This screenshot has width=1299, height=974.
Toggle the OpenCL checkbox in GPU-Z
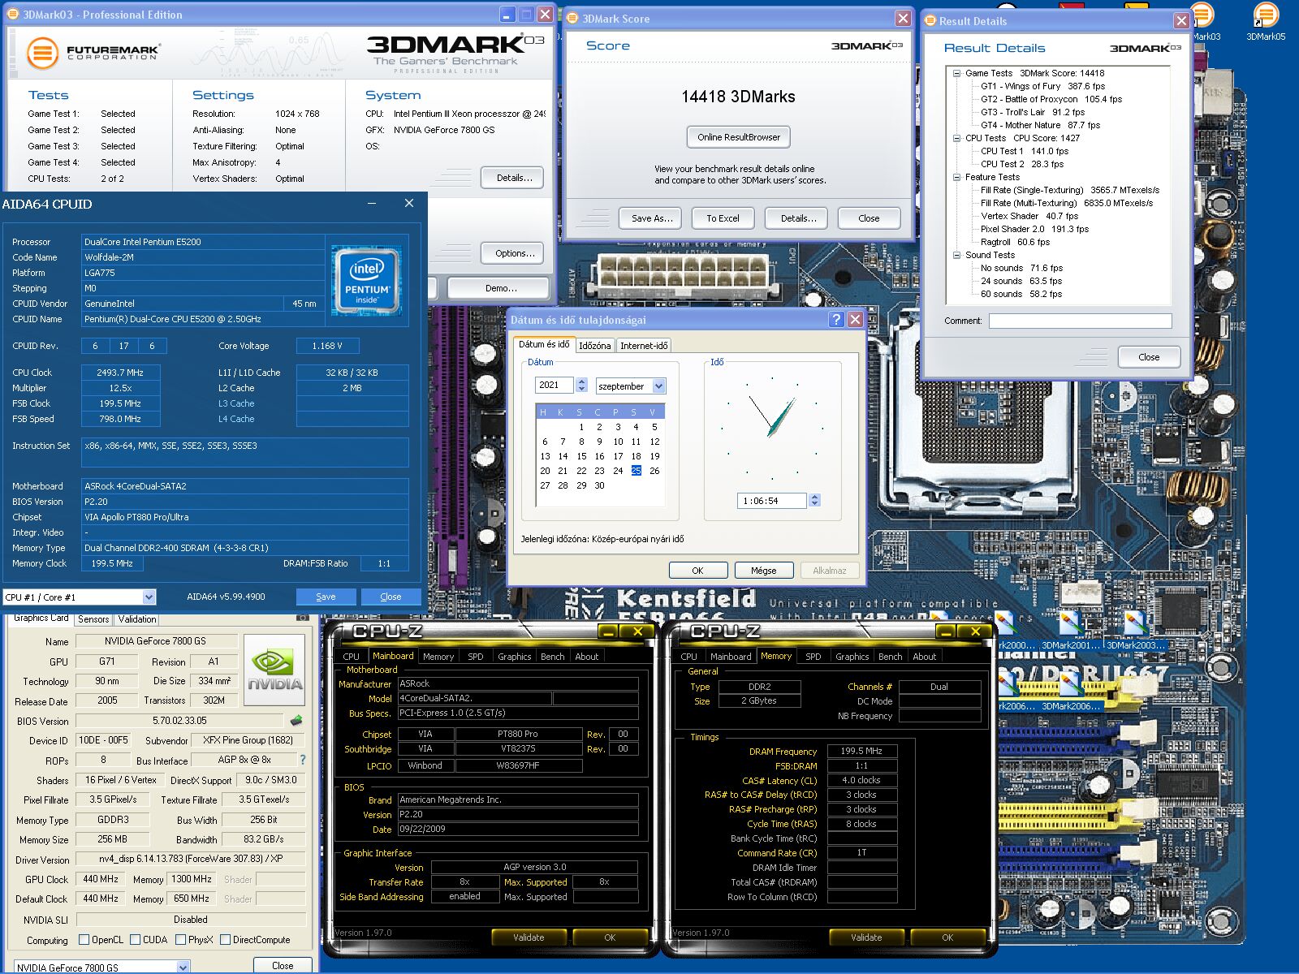pyautogui.click(x=84, y=940)
